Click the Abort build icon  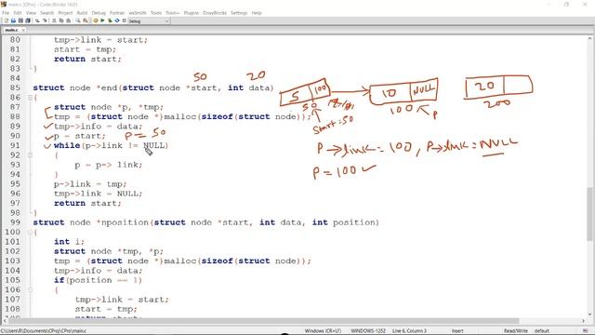click(125, 20)
